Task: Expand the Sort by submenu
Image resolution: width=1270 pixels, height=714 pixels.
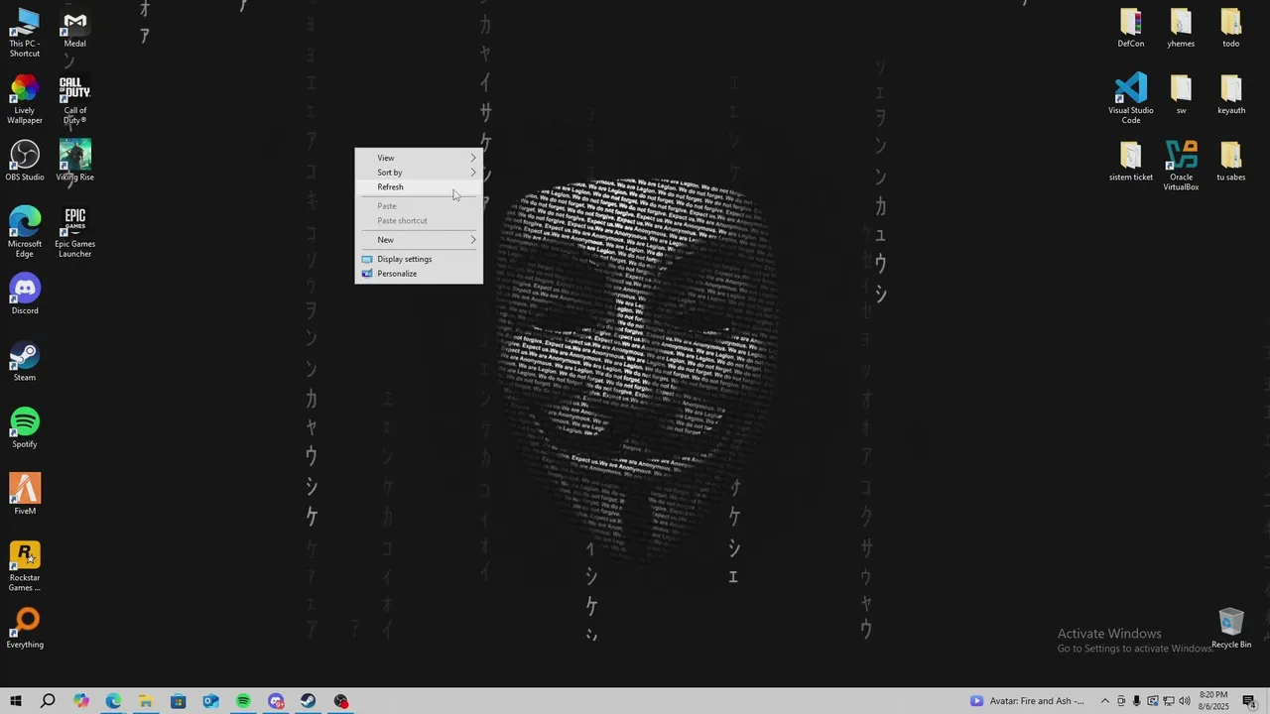Action: [x=419, y=173]
